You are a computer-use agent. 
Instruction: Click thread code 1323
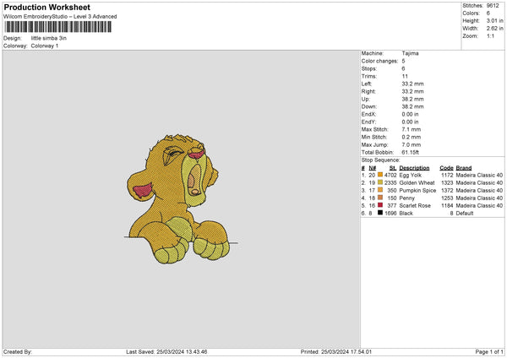click(447, 183)
